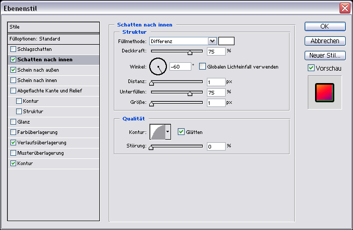The height and width of the screenshot is (230, 353).
Task: Click the Störung value field
Action: (x=216, y=146)
